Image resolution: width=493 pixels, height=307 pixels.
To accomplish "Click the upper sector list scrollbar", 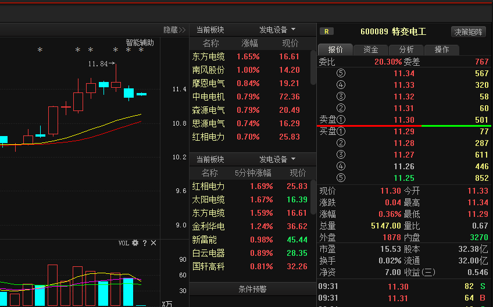I will click(313, 67).
